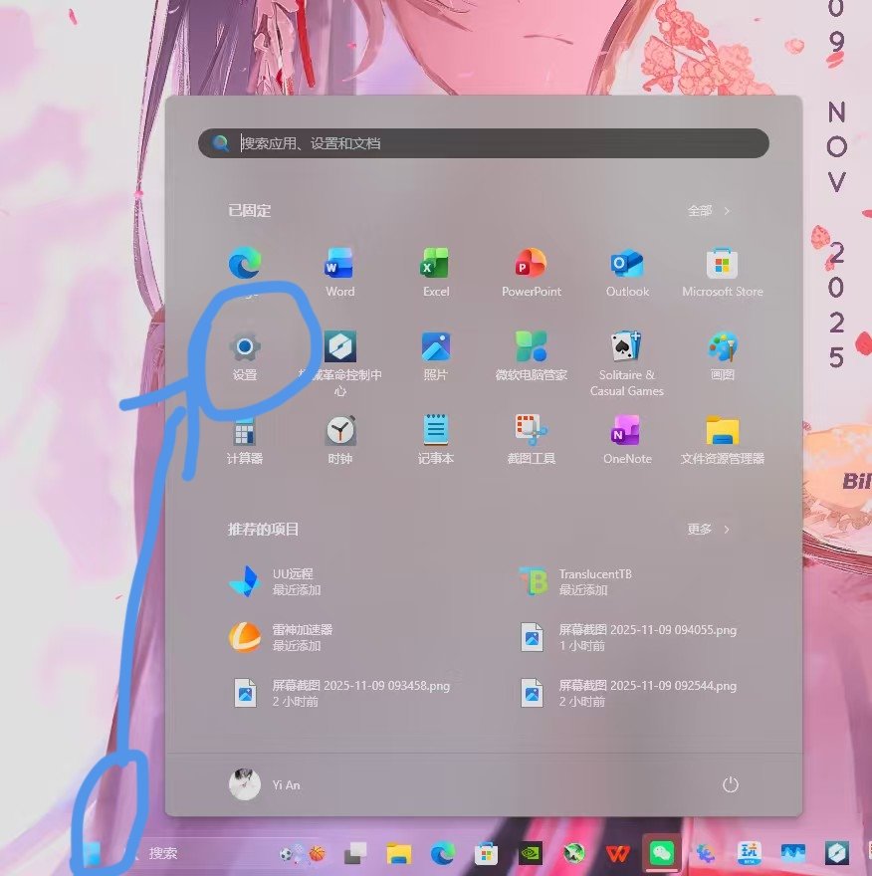
Task: Open OneNote from pinned apps
Action: click(x=627, y=431)
